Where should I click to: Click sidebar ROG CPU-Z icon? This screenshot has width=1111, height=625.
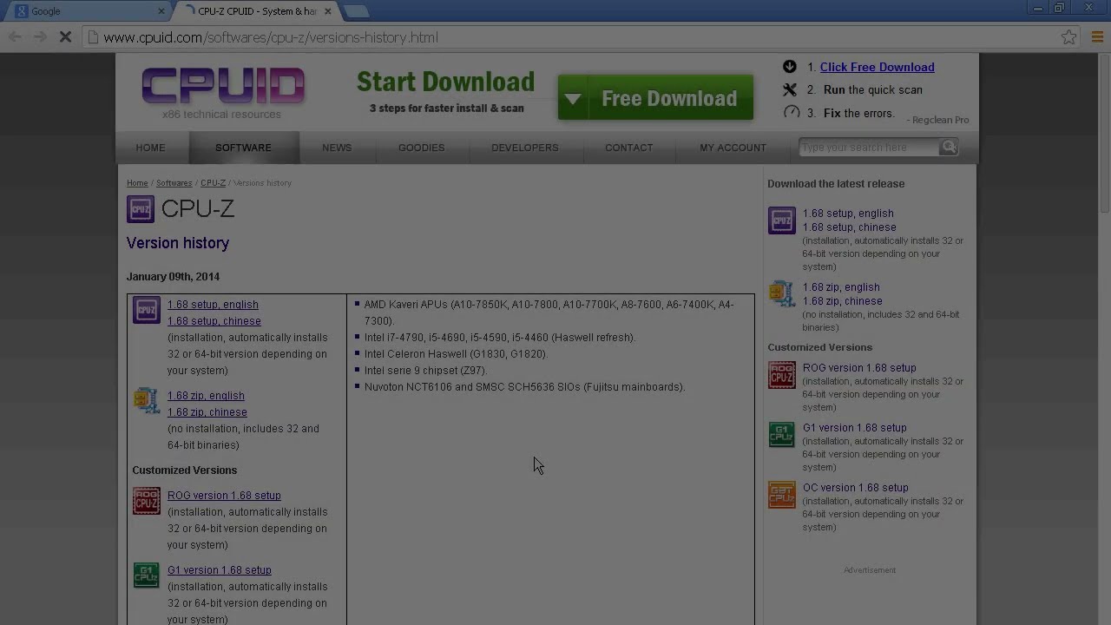click(x=781, y=375)
